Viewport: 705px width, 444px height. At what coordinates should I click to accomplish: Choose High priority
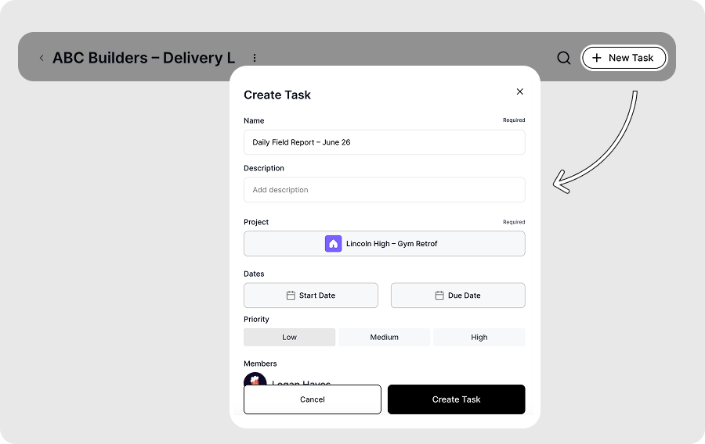pos(479,338)
